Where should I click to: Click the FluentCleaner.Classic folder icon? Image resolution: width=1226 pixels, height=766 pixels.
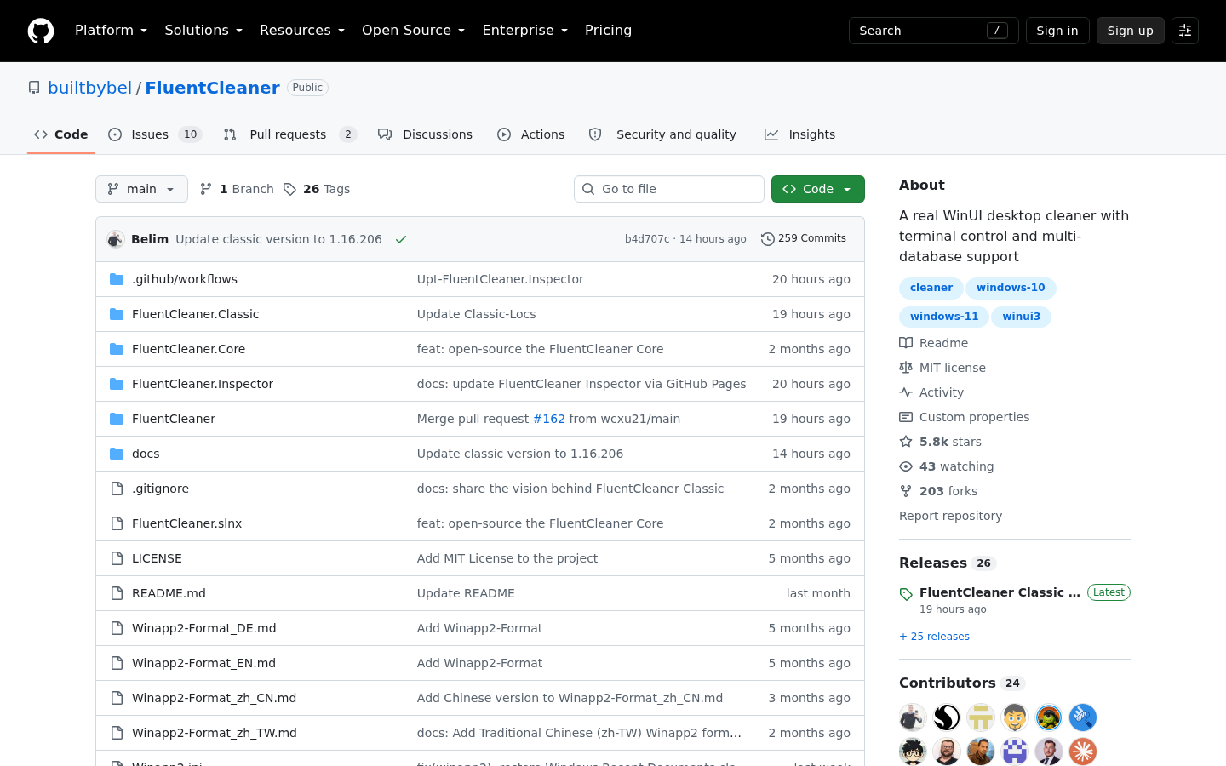(117, 314)
